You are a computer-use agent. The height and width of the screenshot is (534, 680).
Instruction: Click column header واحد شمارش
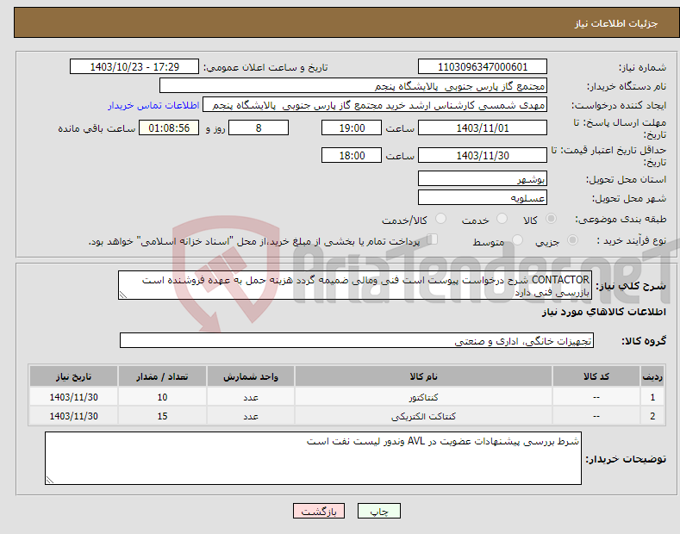click(251, 376)
